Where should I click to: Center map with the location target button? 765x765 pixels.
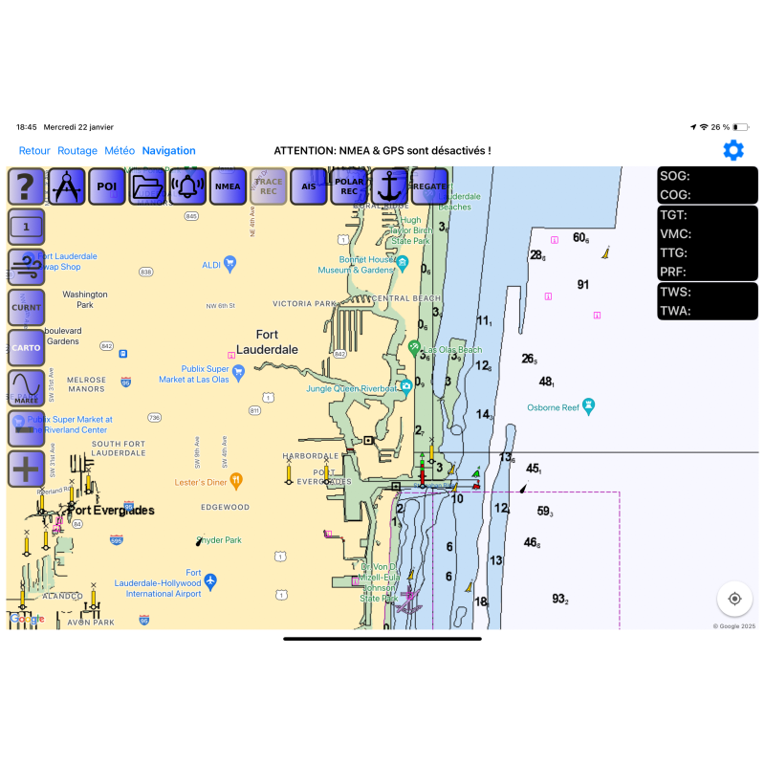tap(734, 599)
